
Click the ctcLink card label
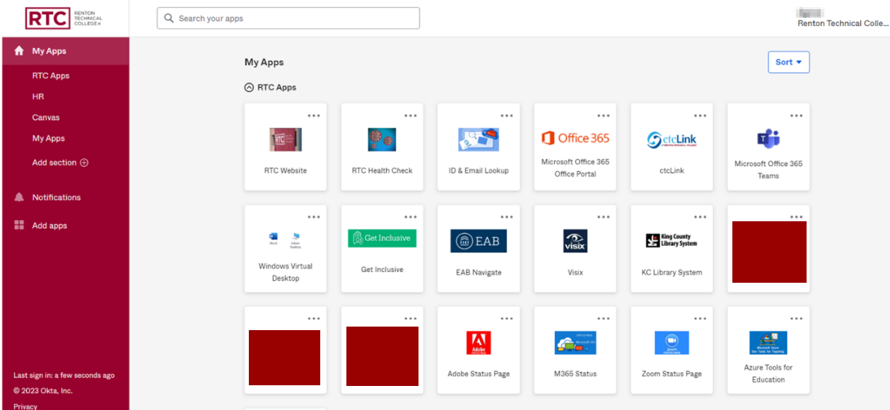[x=672, y=170]
